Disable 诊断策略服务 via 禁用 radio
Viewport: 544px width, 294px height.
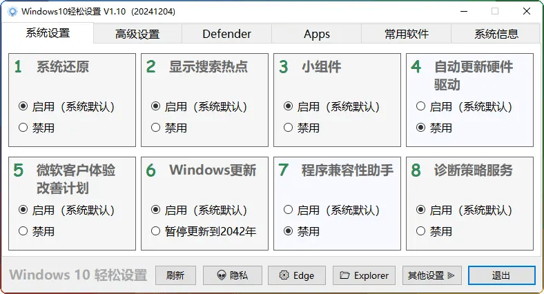click(x=420, y=231)
